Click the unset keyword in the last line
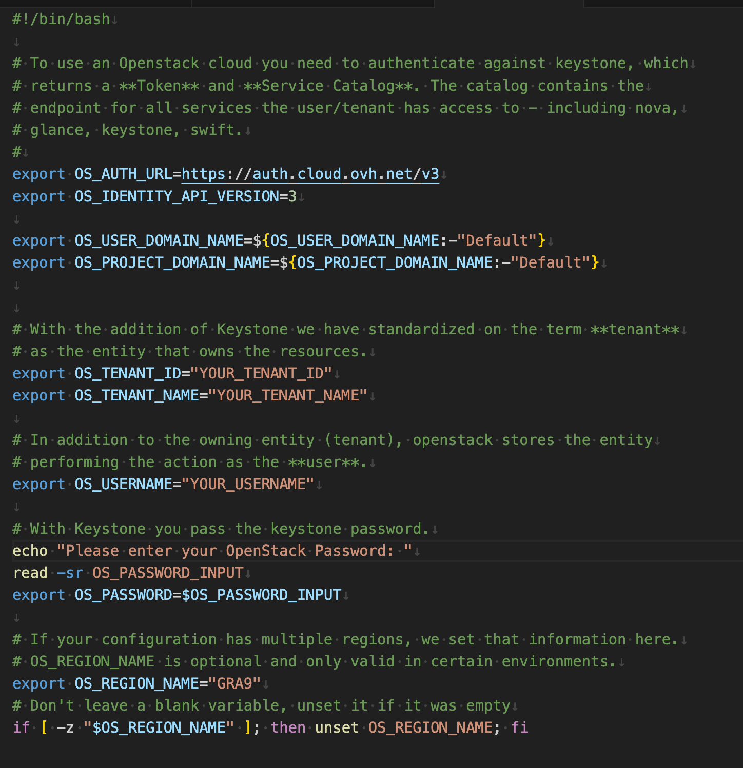This screenshot has height=768, width=743. point(337,727)
